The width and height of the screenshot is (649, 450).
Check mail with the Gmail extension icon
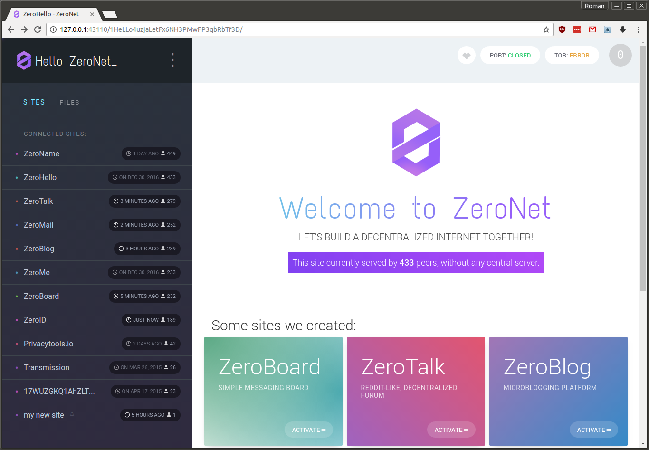(x=592, y=29)
